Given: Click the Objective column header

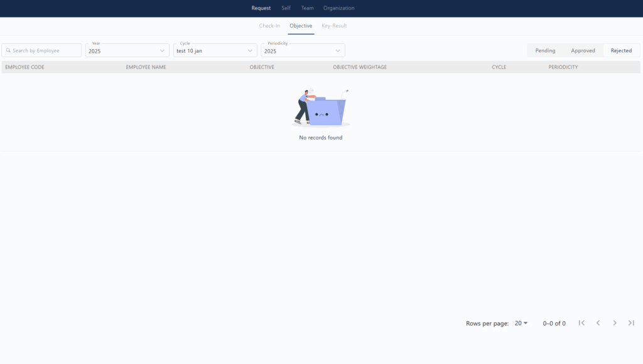Looking at the screenshot, I should click(x=262, y=67).
